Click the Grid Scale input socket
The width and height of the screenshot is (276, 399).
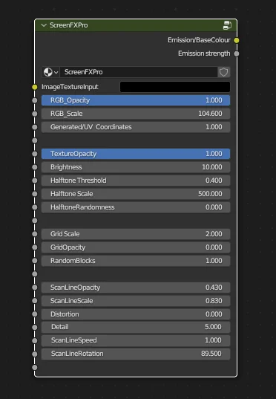[x=35, y=234]
